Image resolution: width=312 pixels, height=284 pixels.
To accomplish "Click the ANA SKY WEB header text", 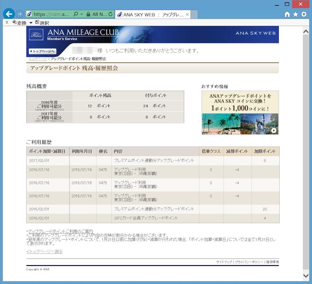I will coord(256,33).
